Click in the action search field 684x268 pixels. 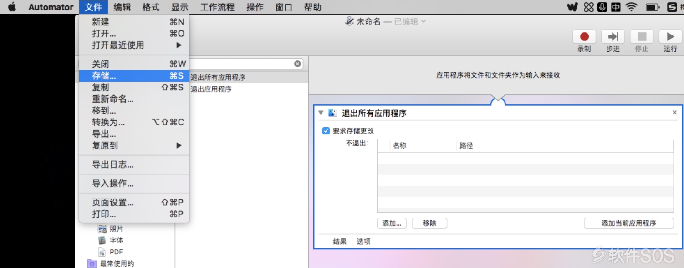[x=241, y=64]
